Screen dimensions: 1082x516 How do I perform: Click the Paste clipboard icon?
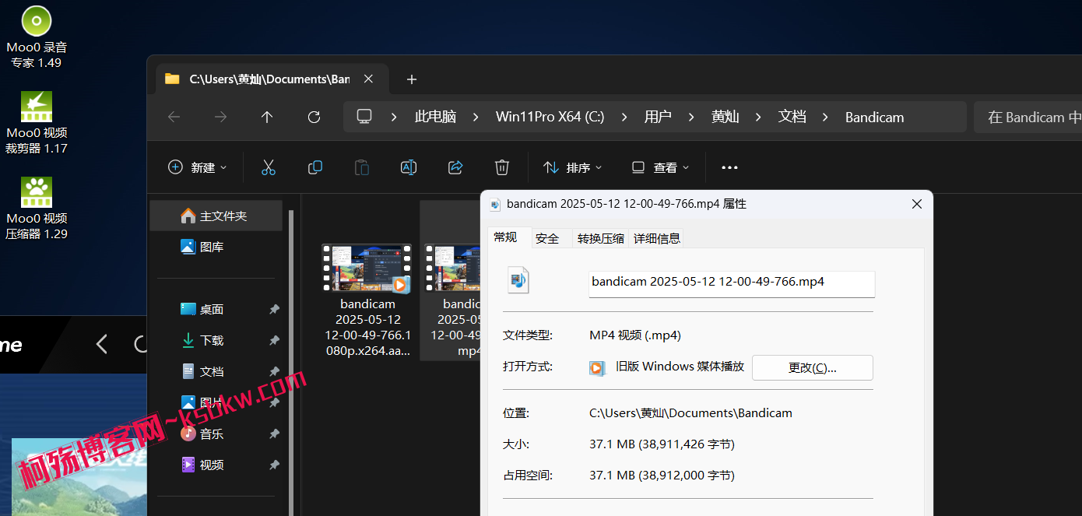click(362, 167)
